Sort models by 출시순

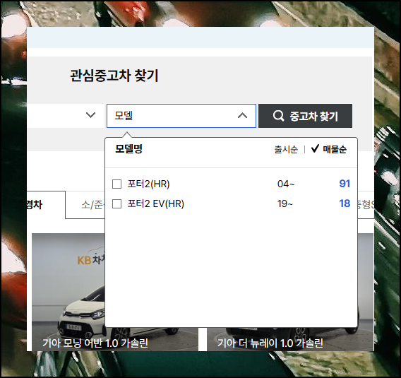coord(286,150)
